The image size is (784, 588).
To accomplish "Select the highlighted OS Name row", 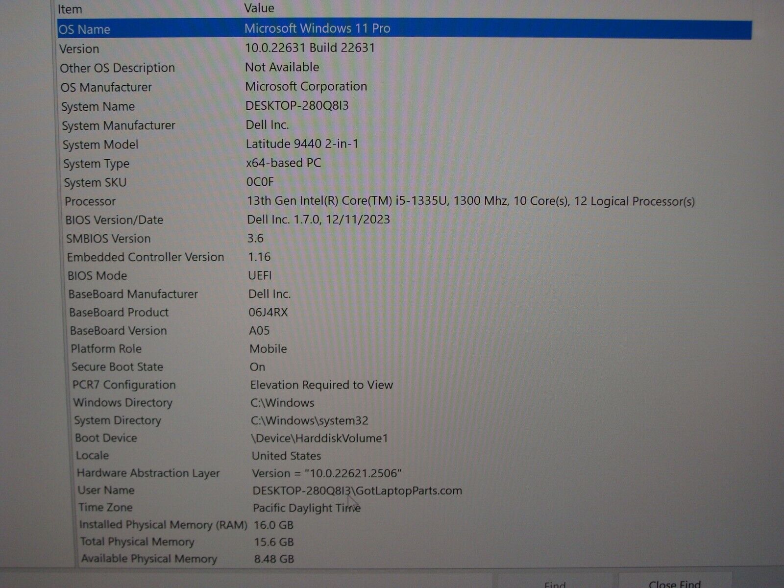I will pyautogui.click(x=404, y=29).
